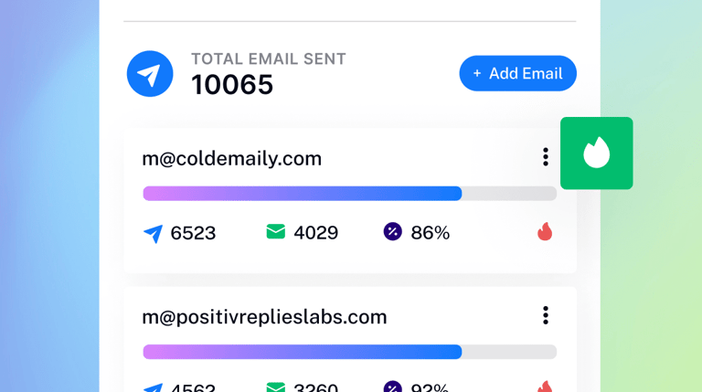Click the Add Email button
Image resolution: width=702 pixels, height=392 pixels.
click(517, 73)
